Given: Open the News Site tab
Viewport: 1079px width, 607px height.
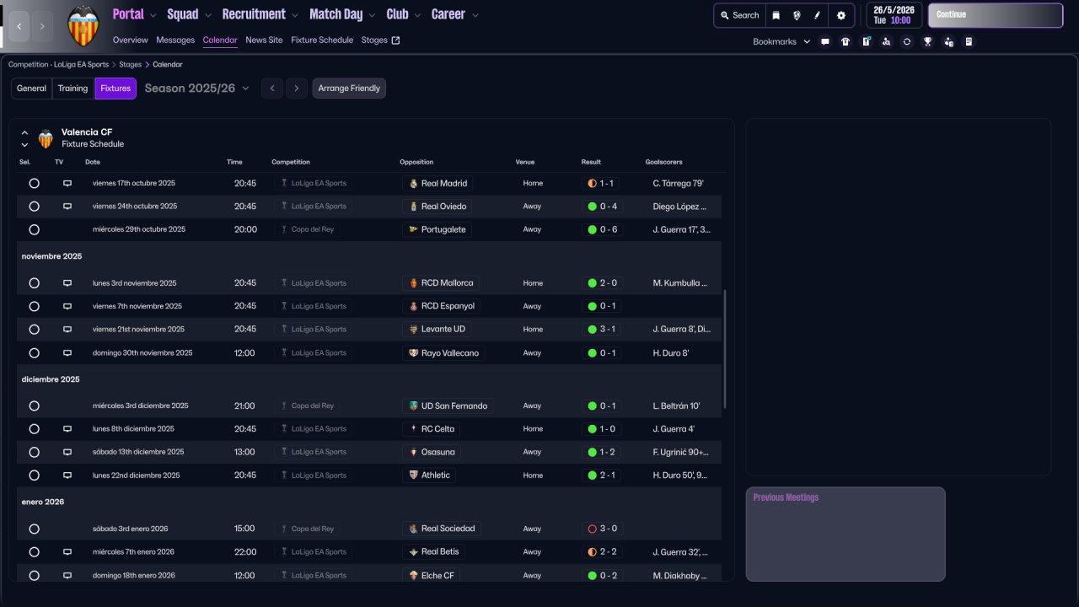Looking at the screenshot, I should pyautogui.click(x=264, y=40).
